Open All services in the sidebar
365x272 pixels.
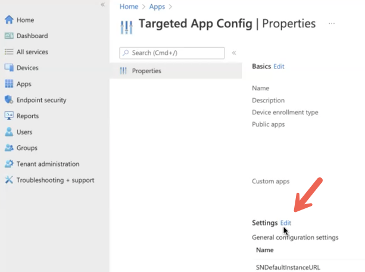[x=32, y=52]
